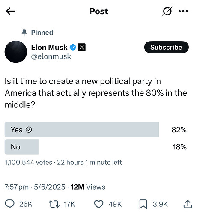The image size is (197, 214).
Task: Click the X affiliation badge
Action: (x=81, y=47)
